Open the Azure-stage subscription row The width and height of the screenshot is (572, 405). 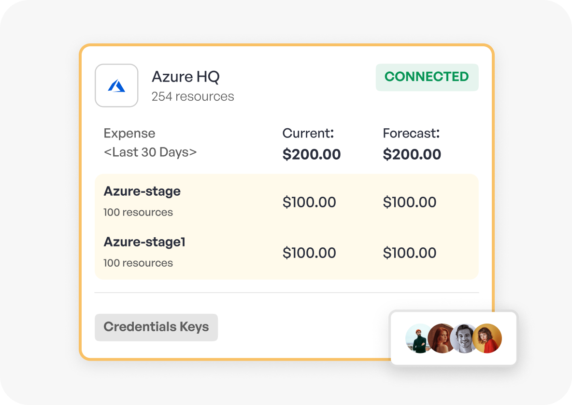coord(286,202)
